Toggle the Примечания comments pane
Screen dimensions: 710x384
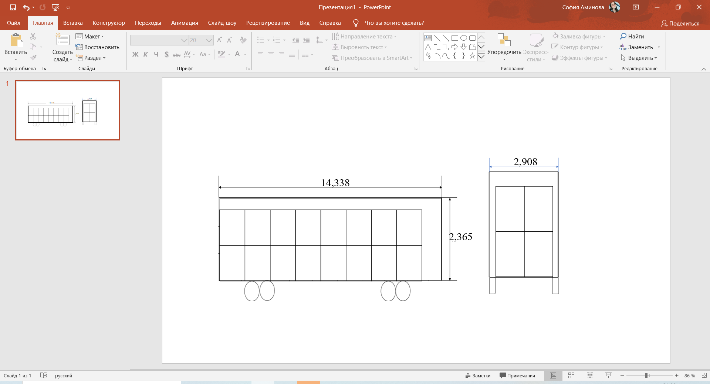click(517, 375)
